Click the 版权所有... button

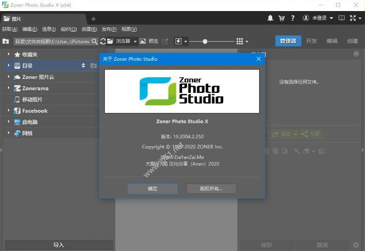click(x=211, y=189)
